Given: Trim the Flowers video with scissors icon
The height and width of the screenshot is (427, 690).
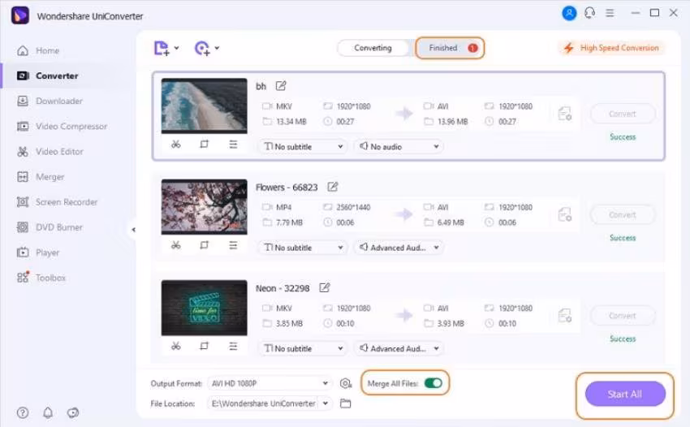Looking at the screenshot, I should click(176, 245).
